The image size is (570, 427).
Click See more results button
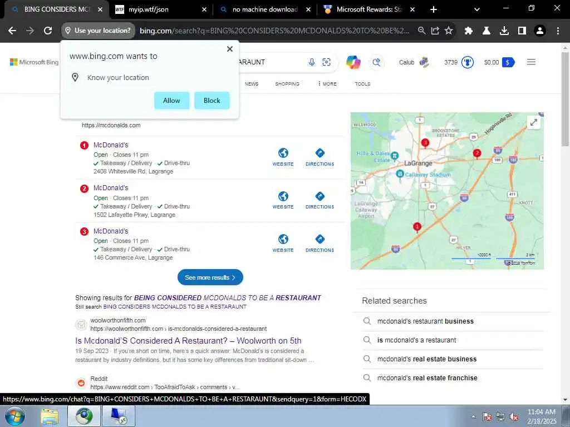coord(210,277)
